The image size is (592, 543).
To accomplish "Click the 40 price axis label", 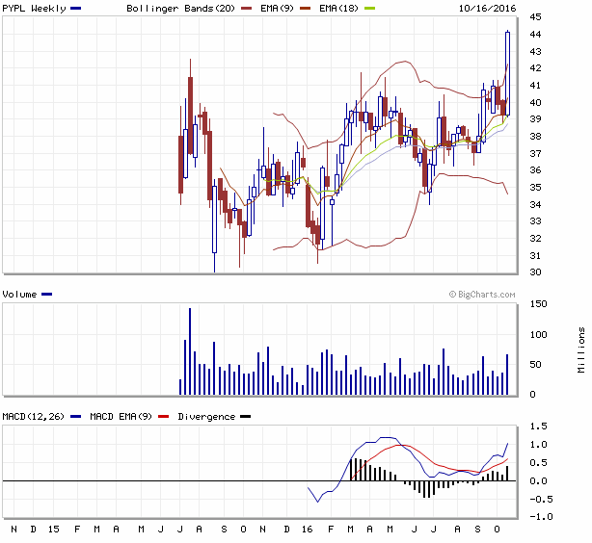I will 535,102.
